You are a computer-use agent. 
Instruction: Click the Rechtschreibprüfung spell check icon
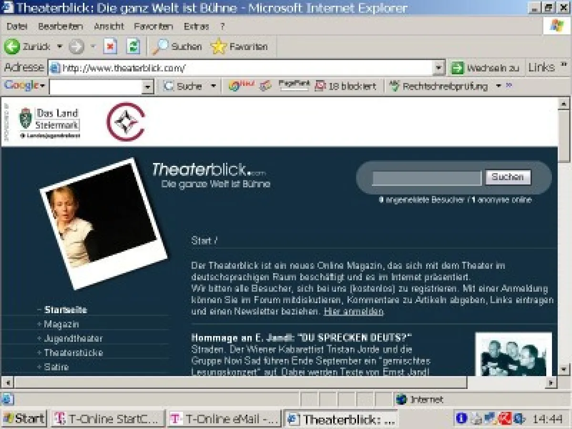[394, 86]
